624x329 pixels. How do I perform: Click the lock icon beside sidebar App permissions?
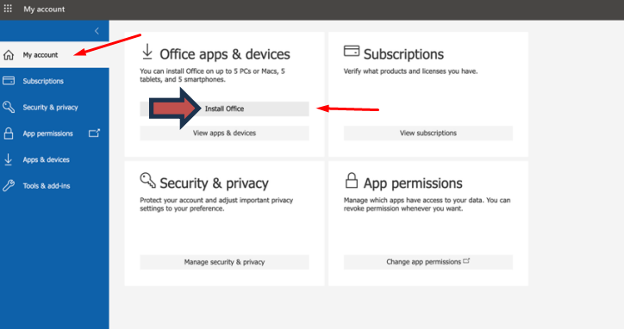tap(9, 133)
